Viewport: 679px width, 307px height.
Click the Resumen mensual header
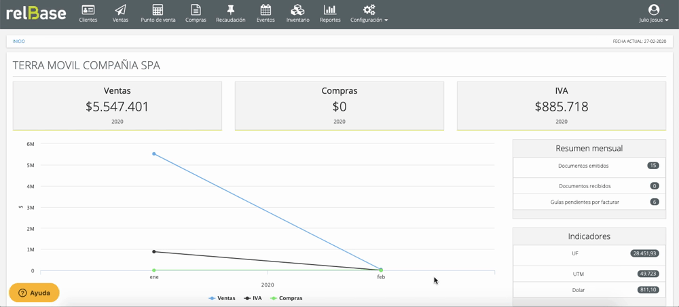click(x=589, y=149)
